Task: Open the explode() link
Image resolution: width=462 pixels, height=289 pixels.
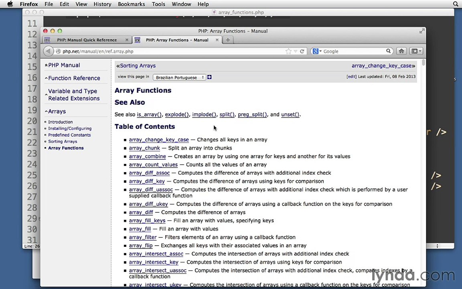Action: coord(177,114)
